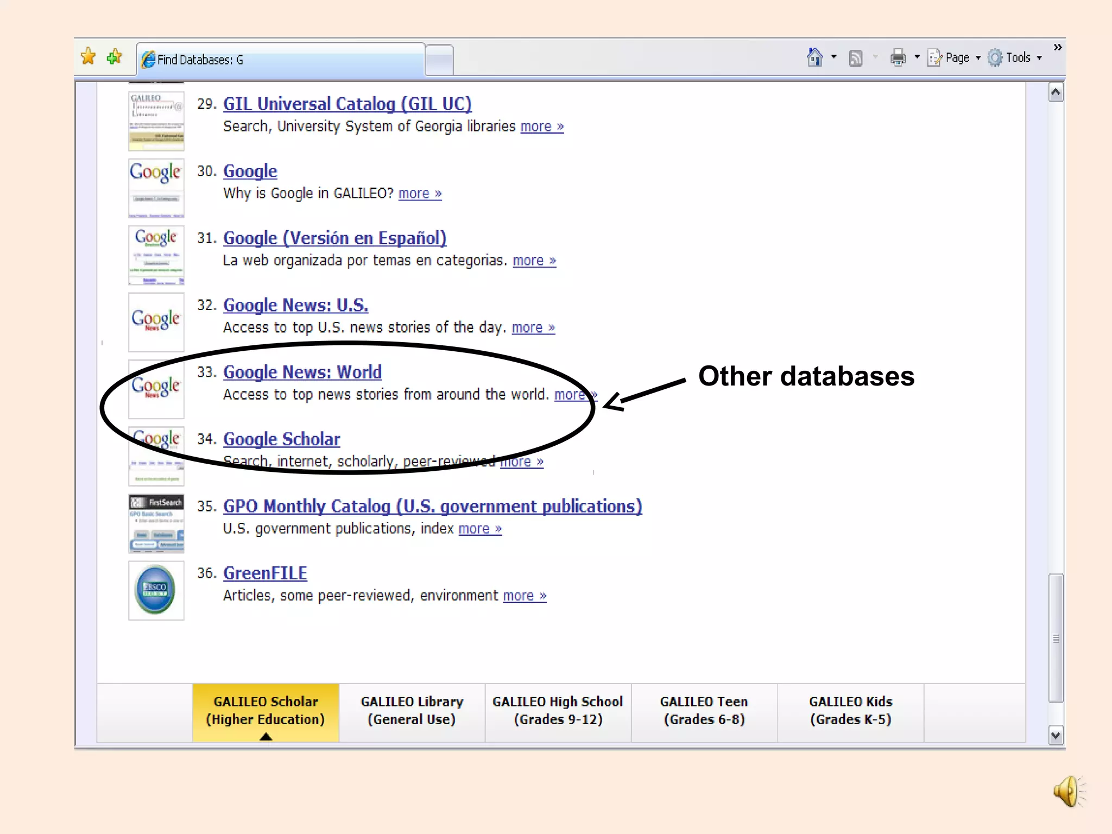Image resolution: width=1112 pixels, height=834 pixels.
Task: Click the GIL Universal Catalog thumbnail
Action: [156, 121]
